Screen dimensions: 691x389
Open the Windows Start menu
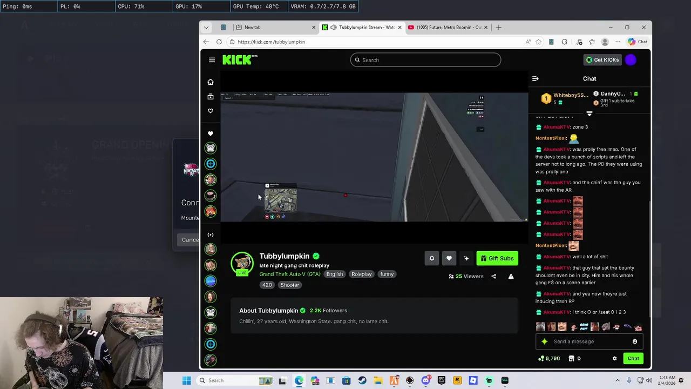pos(186,380)
